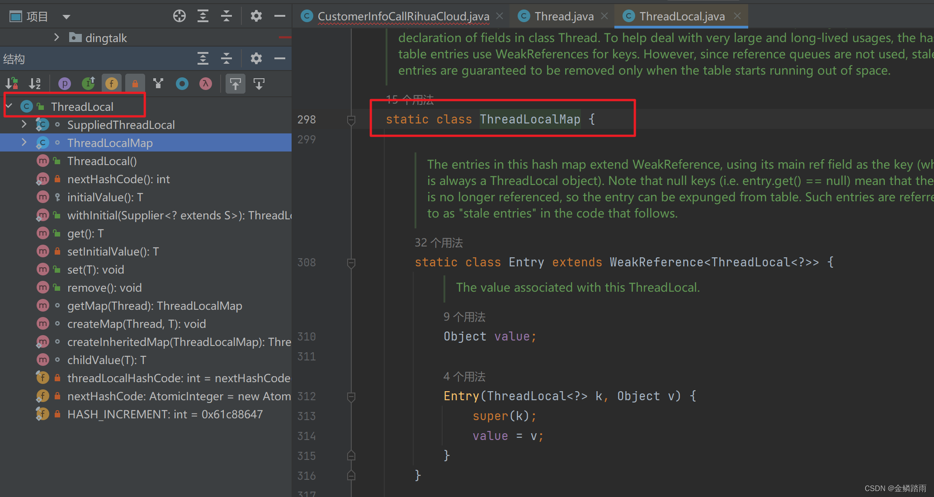Click the 15 个用法 usage hint
934x497 pixels.
pyautogui.click(x=409, y=99)
